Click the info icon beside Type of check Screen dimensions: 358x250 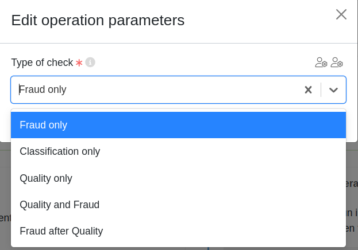(90, 62)
